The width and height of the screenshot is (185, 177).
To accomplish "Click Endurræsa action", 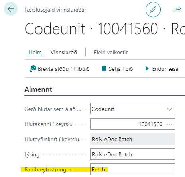I will [x=162, y=69].
